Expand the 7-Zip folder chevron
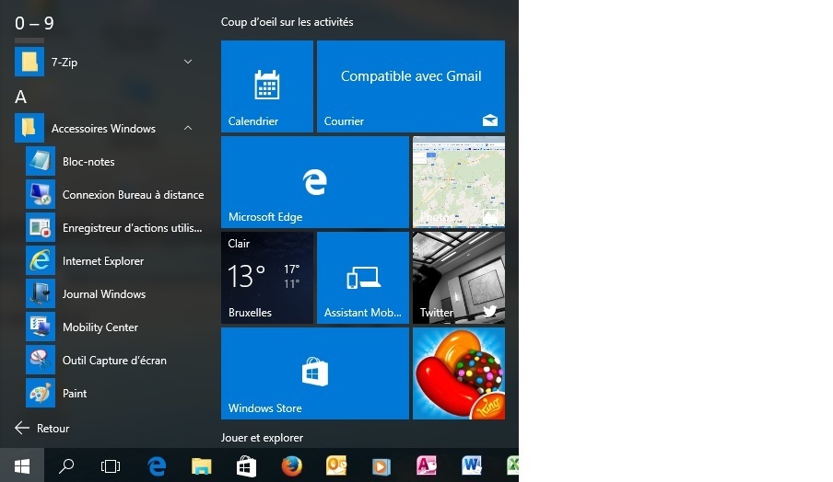 tap(188, 62)
